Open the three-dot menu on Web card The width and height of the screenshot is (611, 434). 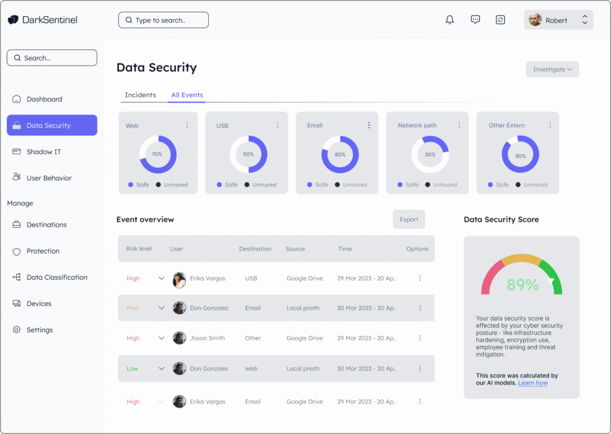coord(187,125)
